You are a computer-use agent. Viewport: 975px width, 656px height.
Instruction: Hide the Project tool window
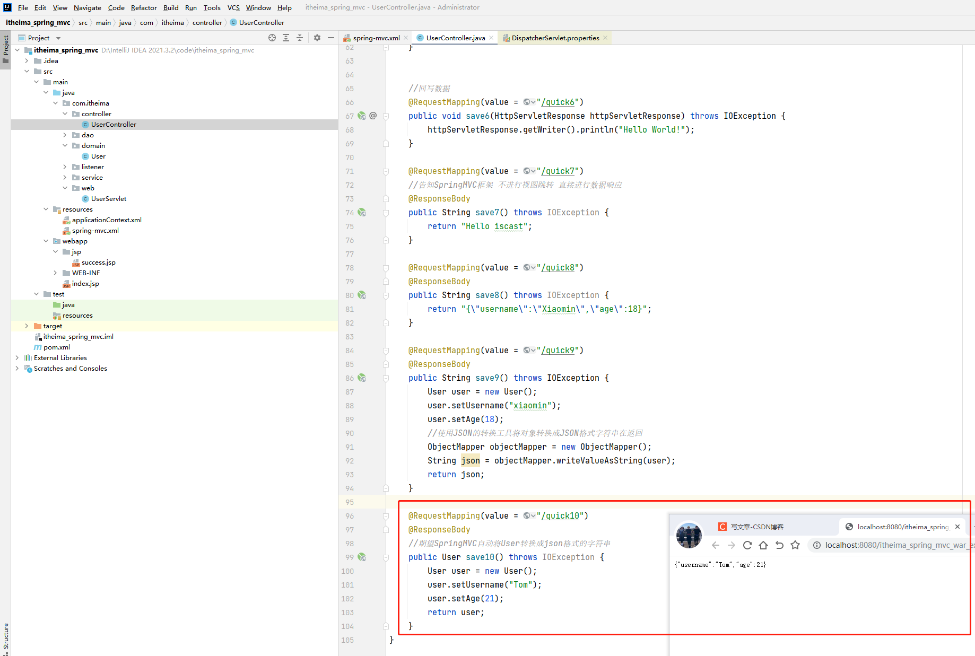[x=331, y=38]
